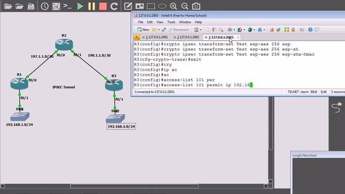Screen dimensions: 345x194
Task: Click the green script icon in Xshell
Action: [x=278, y=30]
